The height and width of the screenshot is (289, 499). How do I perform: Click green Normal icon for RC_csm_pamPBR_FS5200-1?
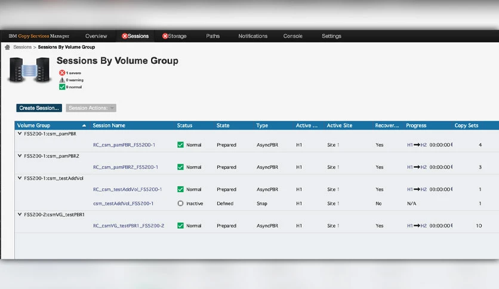coord(180,145)
